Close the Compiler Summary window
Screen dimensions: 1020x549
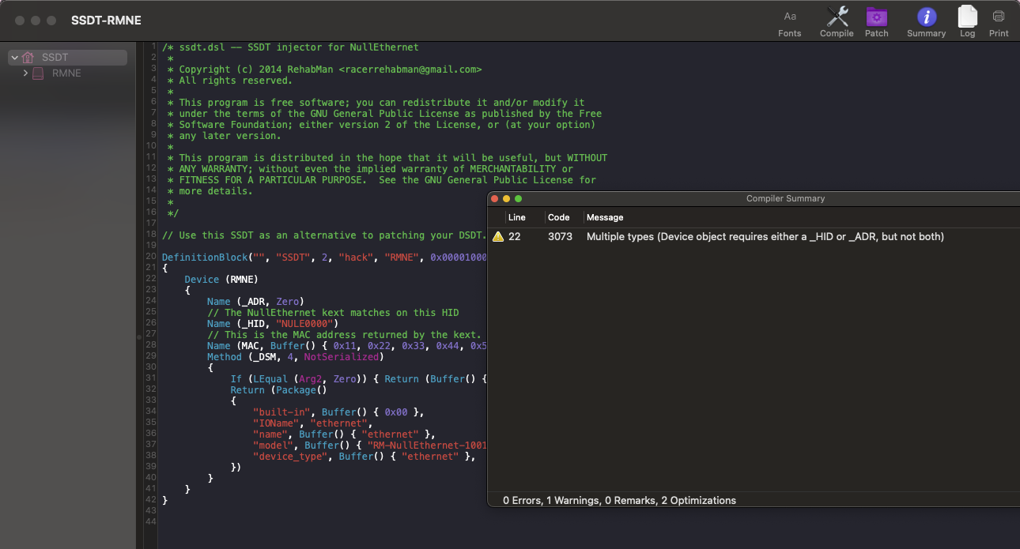coord(496,199)
